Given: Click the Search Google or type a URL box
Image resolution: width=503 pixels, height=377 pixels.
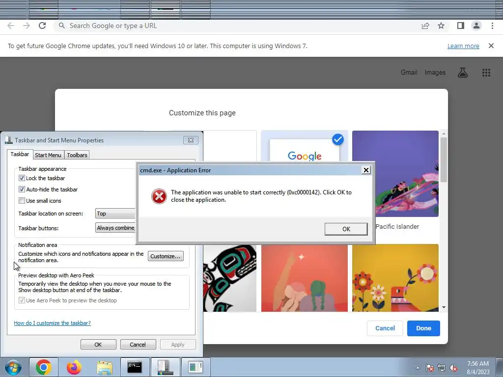Looking at the screenshot, I should [x=237, y=26].
